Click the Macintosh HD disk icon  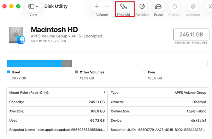tap(17, 35)
